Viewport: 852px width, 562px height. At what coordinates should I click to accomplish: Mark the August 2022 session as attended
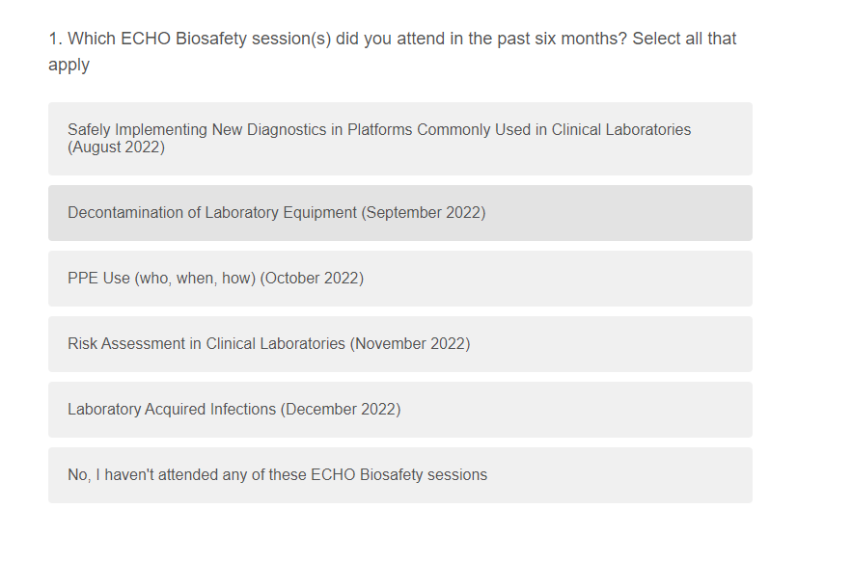tap(399, 139)
